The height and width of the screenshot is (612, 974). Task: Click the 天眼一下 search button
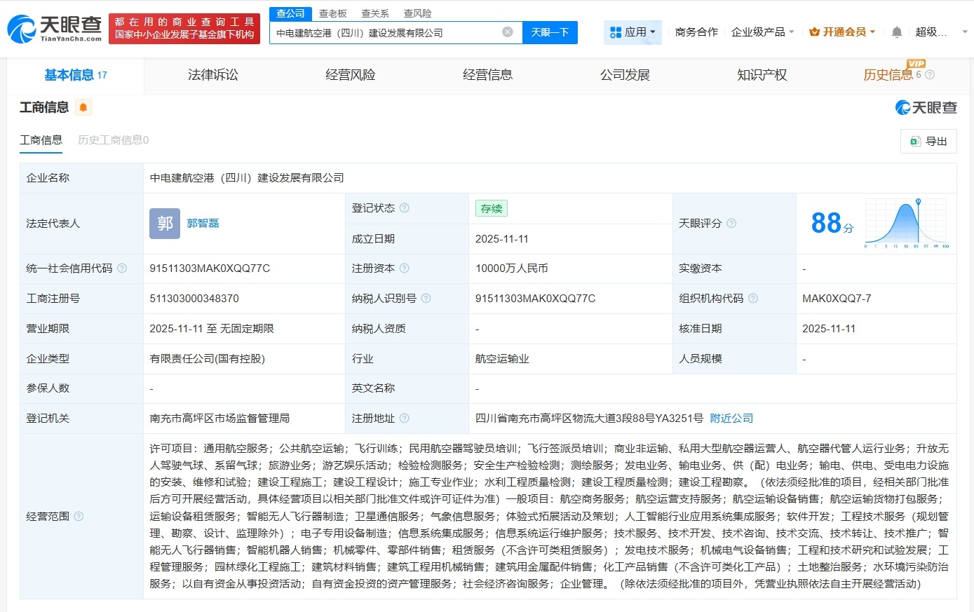pyautogui.click(x=550, y=32)
